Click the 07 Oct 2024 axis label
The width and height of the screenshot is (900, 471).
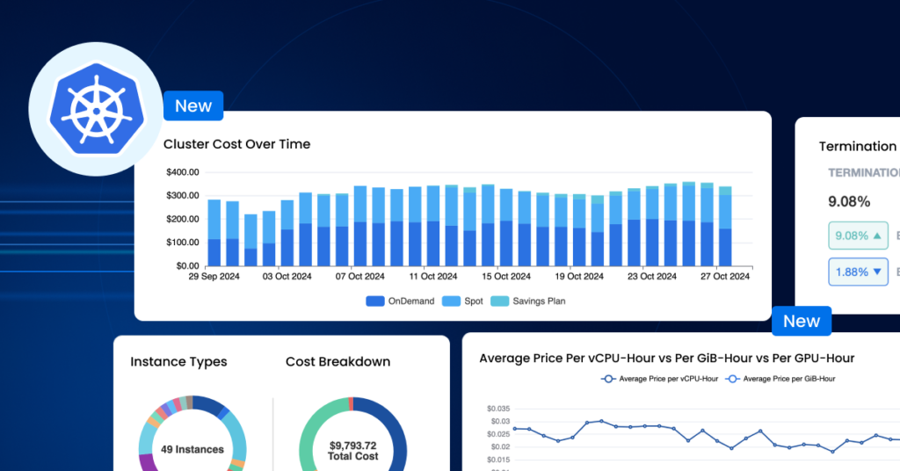[x=359, y=277]
